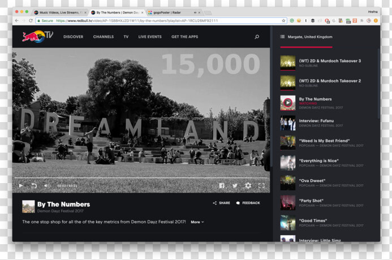Open video settings gear
The height and width of the screenshot is (260, 392).
point(248,185)
